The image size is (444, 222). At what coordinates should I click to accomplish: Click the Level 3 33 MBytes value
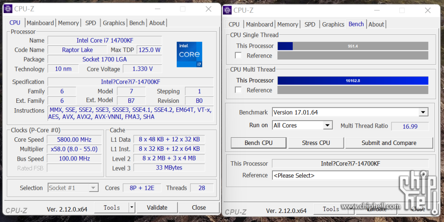(169, 168)
